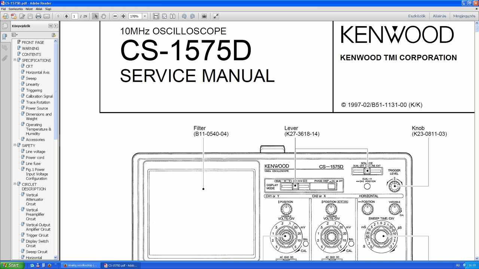479x269 pixels.
Task: Click the Print file toolbar icon
Action: point(38,16)
